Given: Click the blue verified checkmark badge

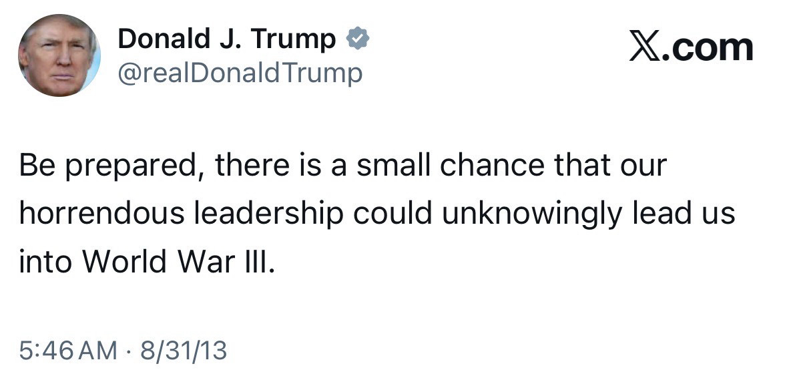Looking at the screenshot, I should click(x=357, y=40).
